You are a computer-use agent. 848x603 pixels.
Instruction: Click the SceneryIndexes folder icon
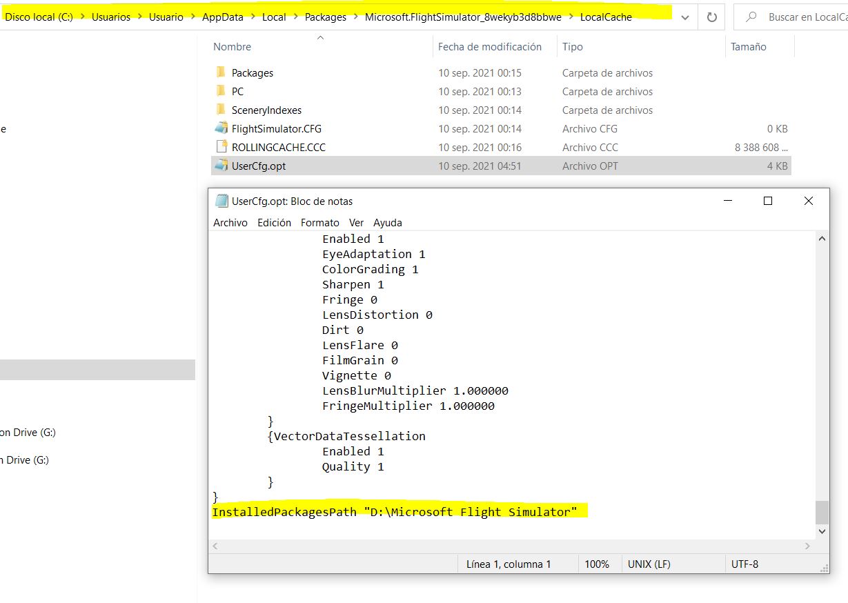tap(221, 110)
